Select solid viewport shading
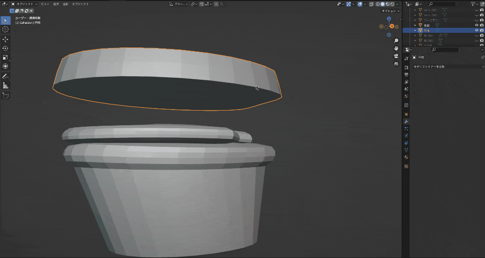The image size is (485, 258). click(383, 4)
